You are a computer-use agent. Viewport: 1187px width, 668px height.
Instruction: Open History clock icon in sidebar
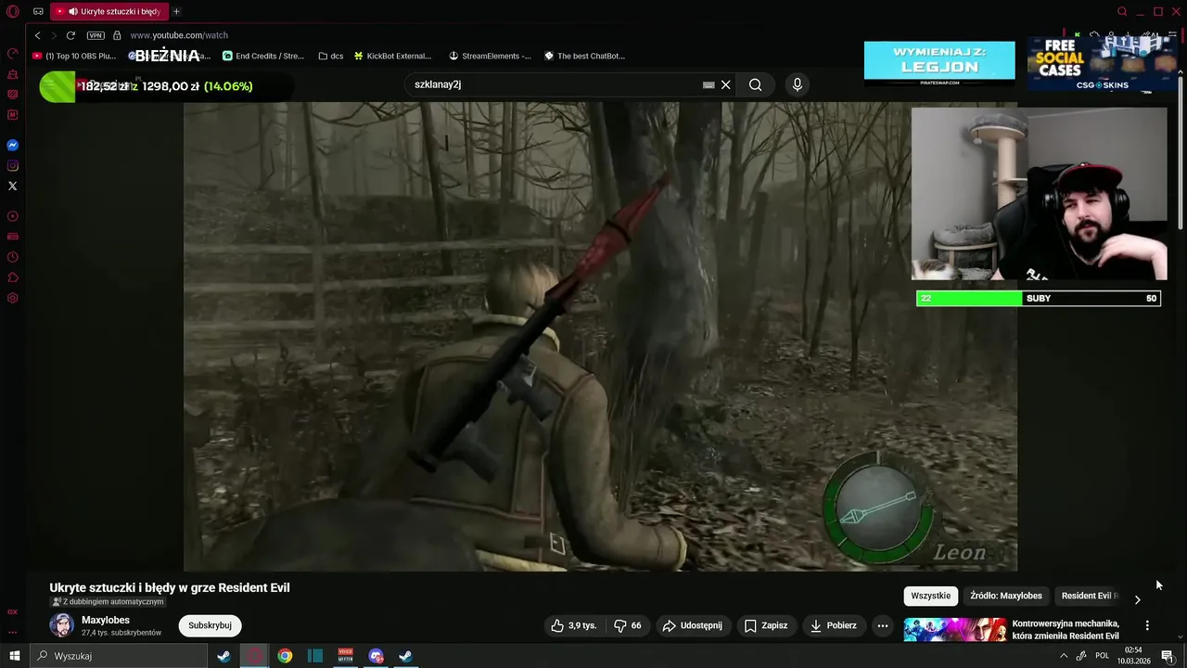(12, 257)
